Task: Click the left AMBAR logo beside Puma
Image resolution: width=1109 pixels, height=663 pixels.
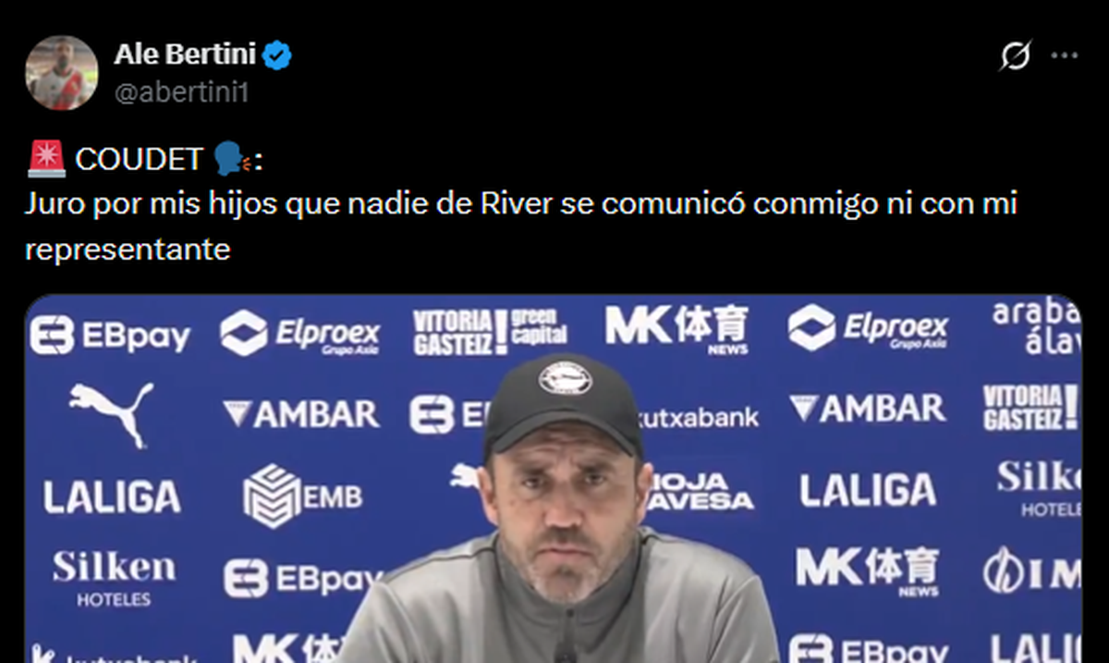Action: click(x=301, y=413)
